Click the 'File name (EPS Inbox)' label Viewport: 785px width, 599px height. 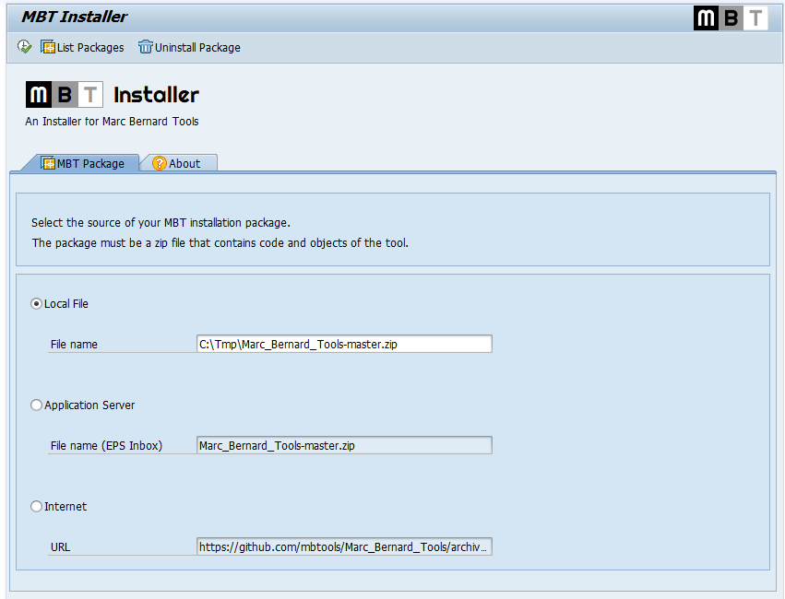[x=106, y=445]
